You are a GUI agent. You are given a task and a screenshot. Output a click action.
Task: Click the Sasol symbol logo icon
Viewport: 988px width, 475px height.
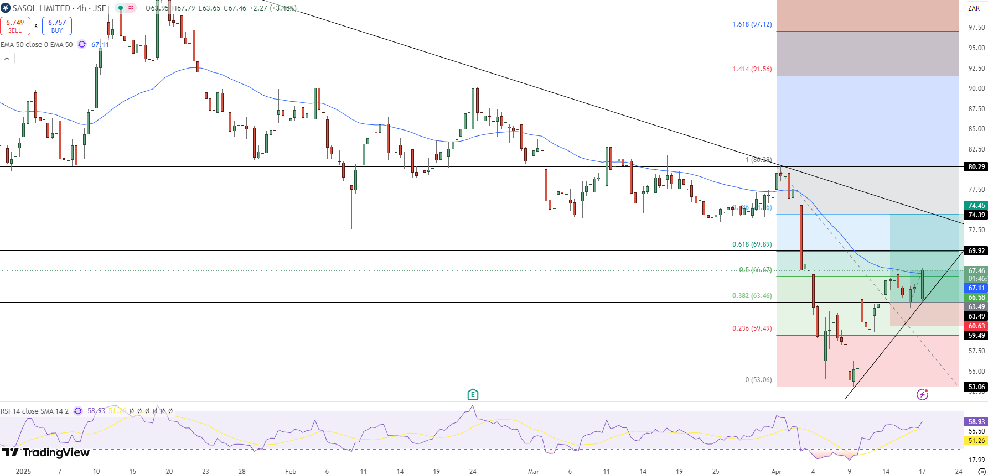coord(6,8)
